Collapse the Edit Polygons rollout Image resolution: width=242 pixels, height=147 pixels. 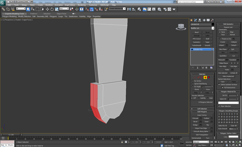202,112
